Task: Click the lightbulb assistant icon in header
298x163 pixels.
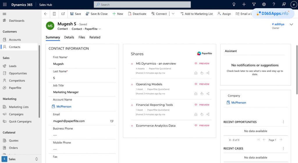Action: pos(234,5)
